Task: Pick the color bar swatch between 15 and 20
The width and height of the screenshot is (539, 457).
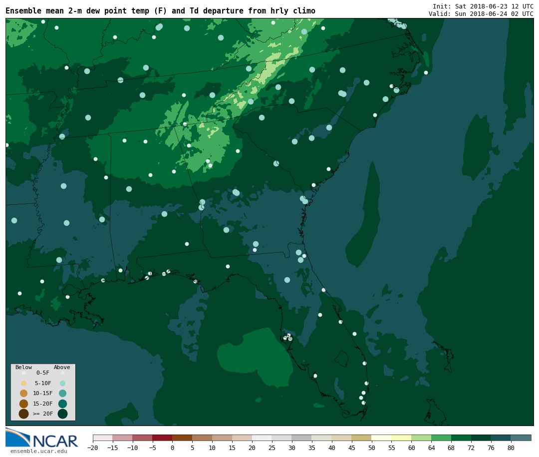Action: pos(243,438)
